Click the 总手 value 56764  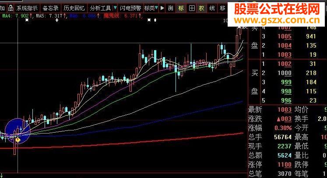tap(282, 137)
